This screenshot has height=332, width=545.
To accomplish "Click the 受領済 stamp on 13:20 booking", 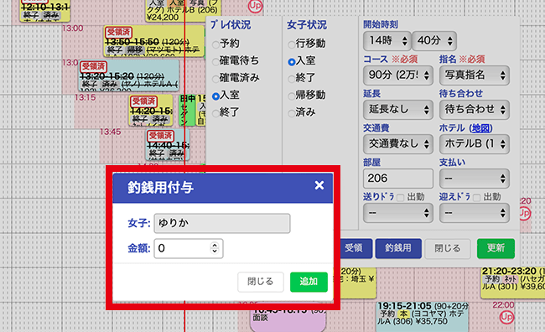I will [93, 66].
